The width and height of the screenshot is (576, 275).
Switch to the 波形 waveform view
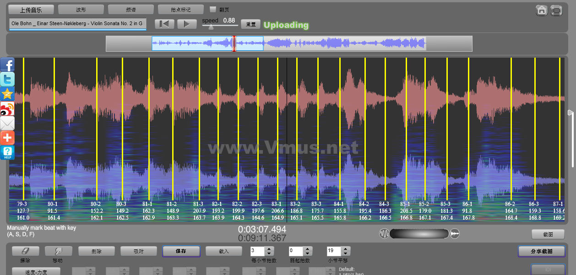click(x=81, y=10)
